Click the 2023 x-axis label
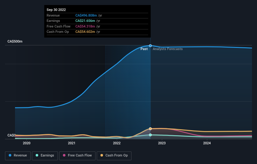257x164 pixels. 162,143
